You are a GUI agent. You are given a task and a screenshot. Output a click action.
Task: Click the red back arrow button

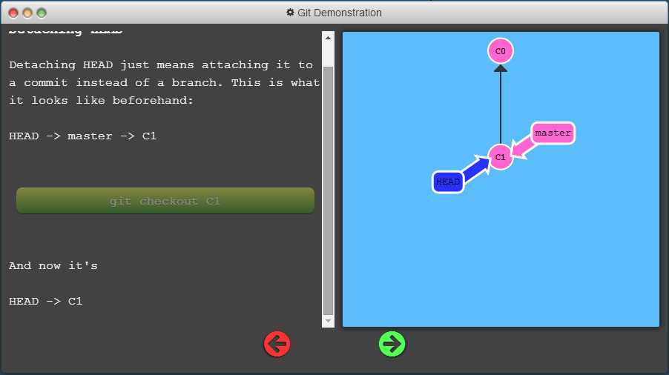pos(277,344)
